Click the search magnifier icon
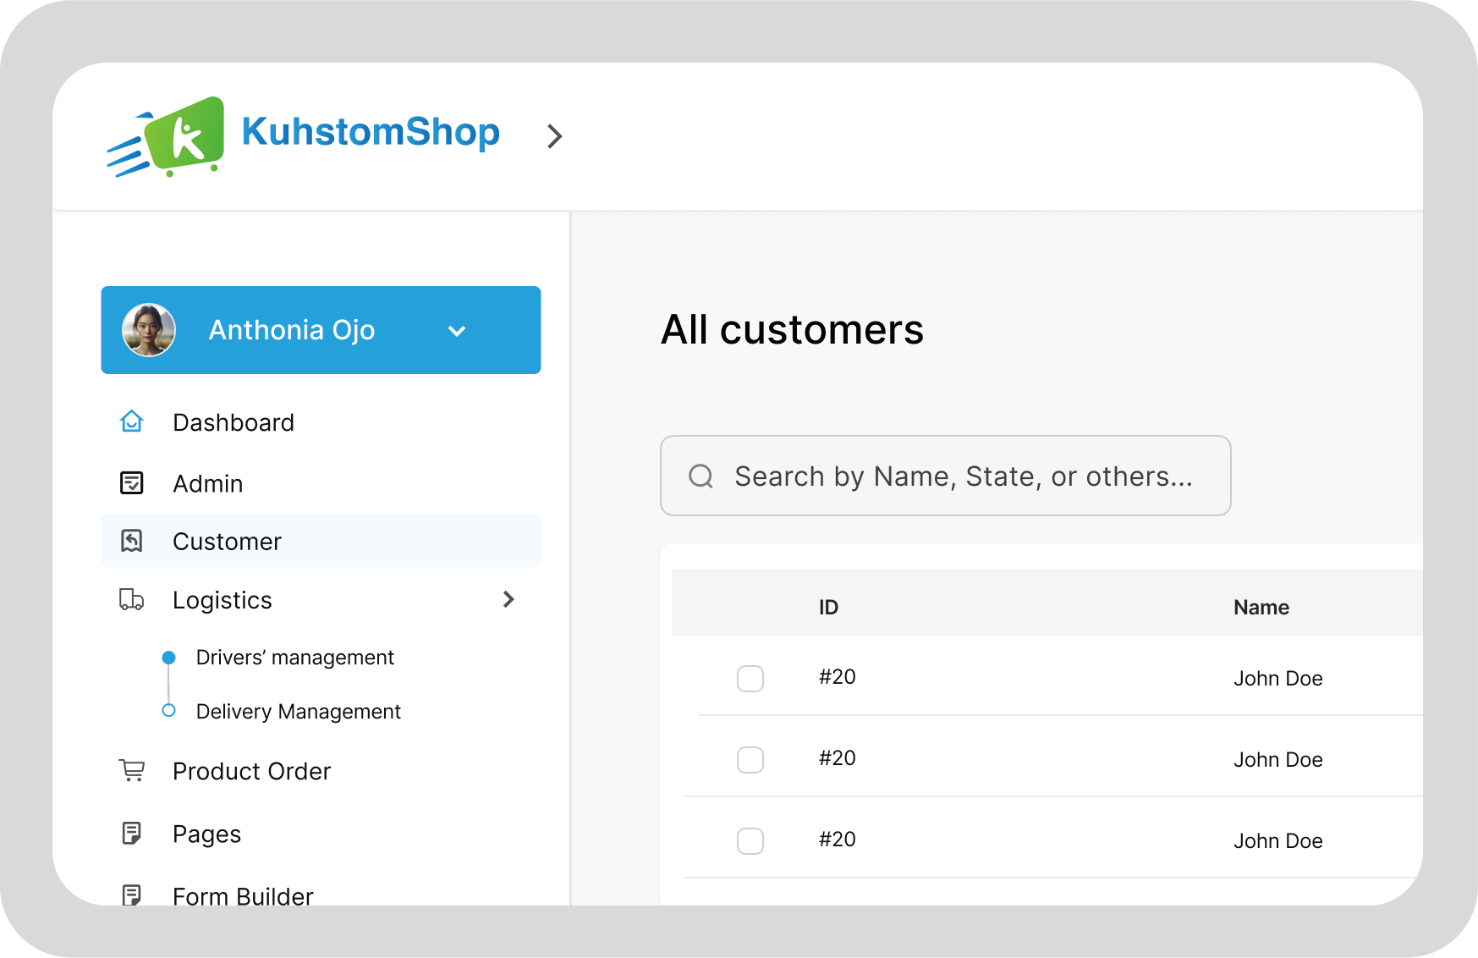Viewport: 1478px width, 958px height. (x=701, y=476)
